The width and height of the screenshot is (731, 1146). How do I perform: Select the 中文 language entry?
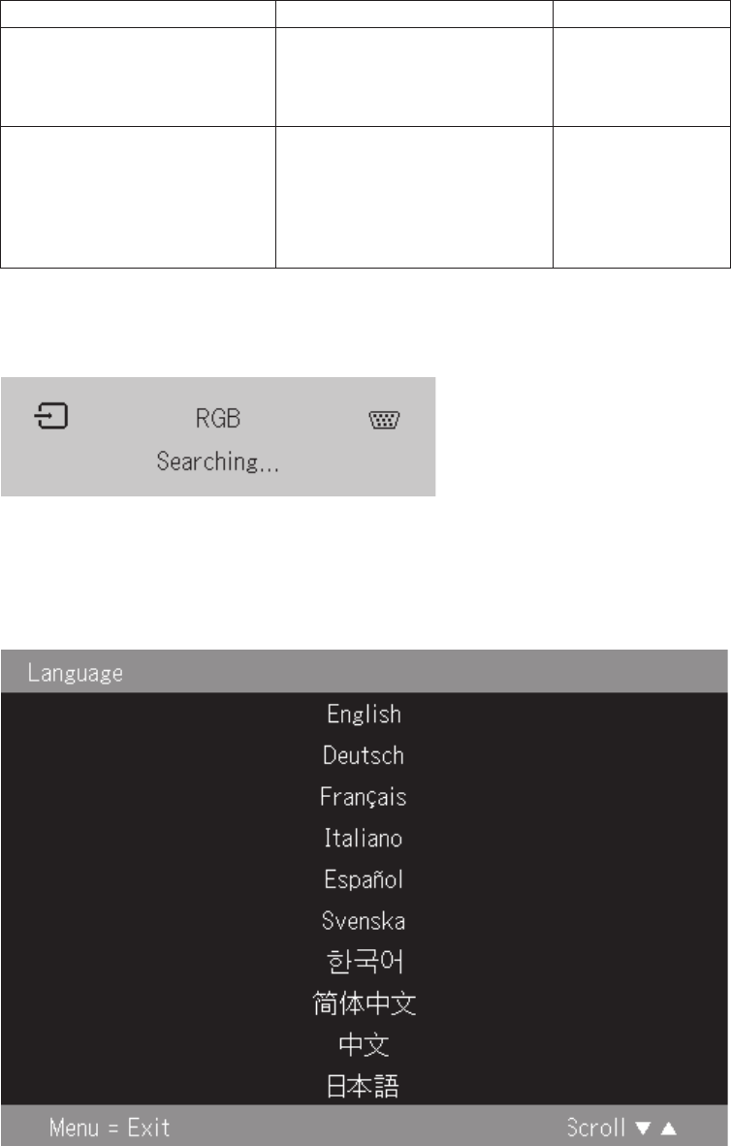point(364,1046)
